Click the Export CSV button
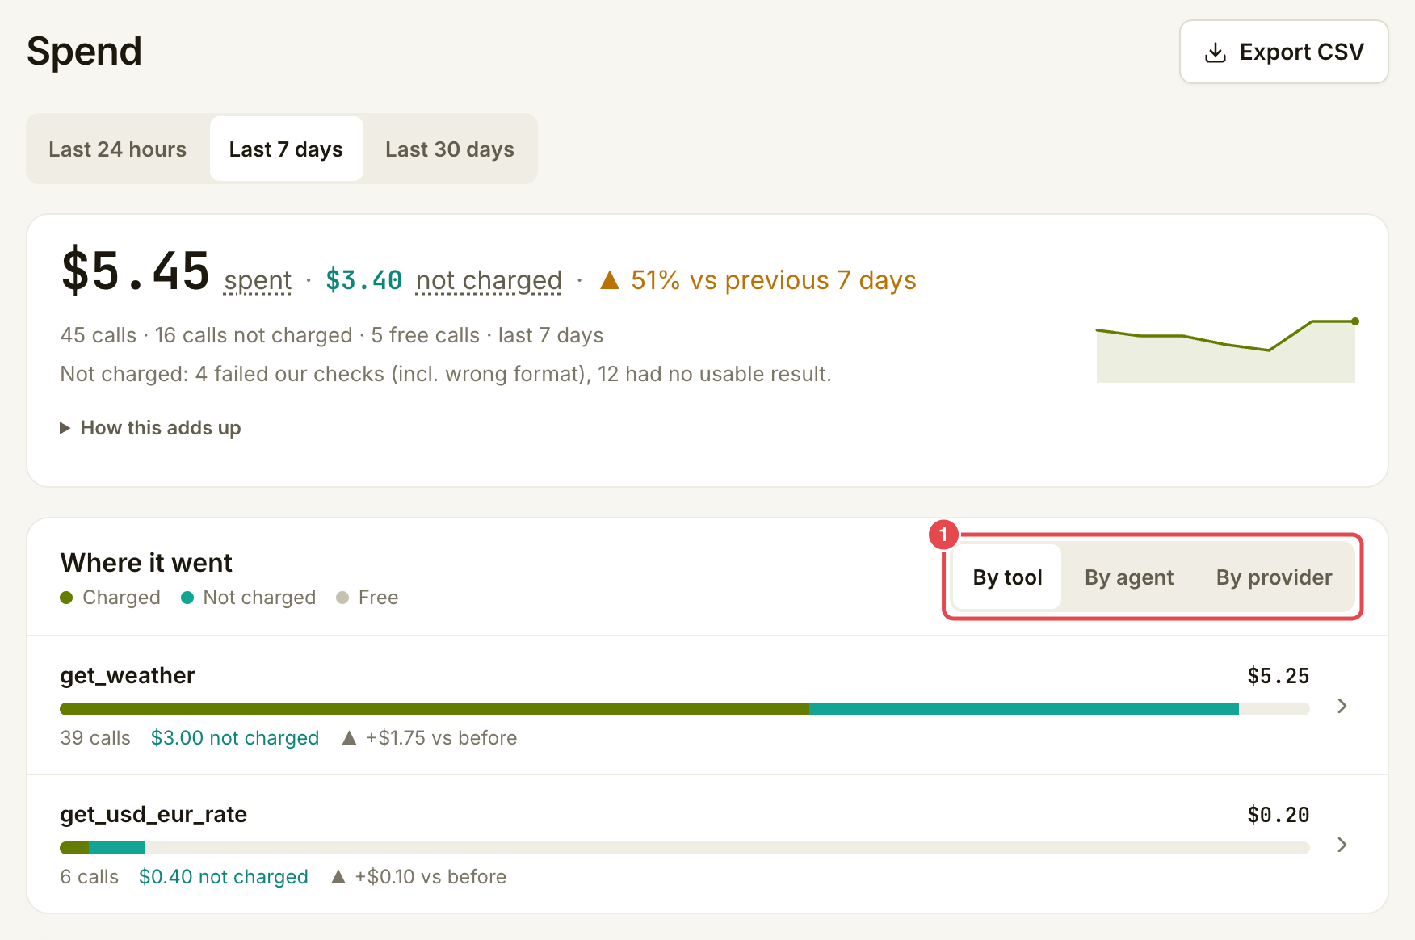This screenshot has height=940, width=1415. point(1283,52)
